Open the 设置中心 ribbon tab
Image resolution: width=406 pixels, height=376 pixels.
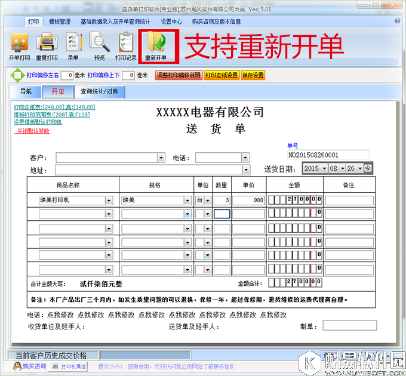coord(171,21)
